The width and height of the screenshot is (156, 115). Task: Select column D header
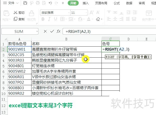[x=129, y=39]
